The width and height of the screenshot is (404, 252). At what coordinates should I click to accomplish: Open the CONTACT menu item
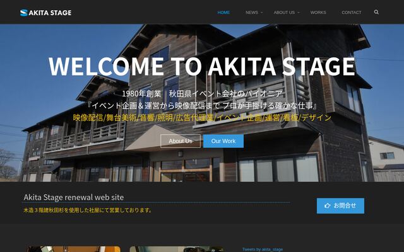[x=351, y=13]
